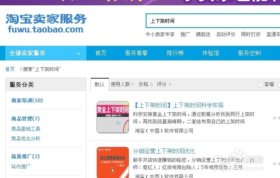
Task: Expand the 全部卖家服务 dropdown chevron
Action: coord(78,54)
